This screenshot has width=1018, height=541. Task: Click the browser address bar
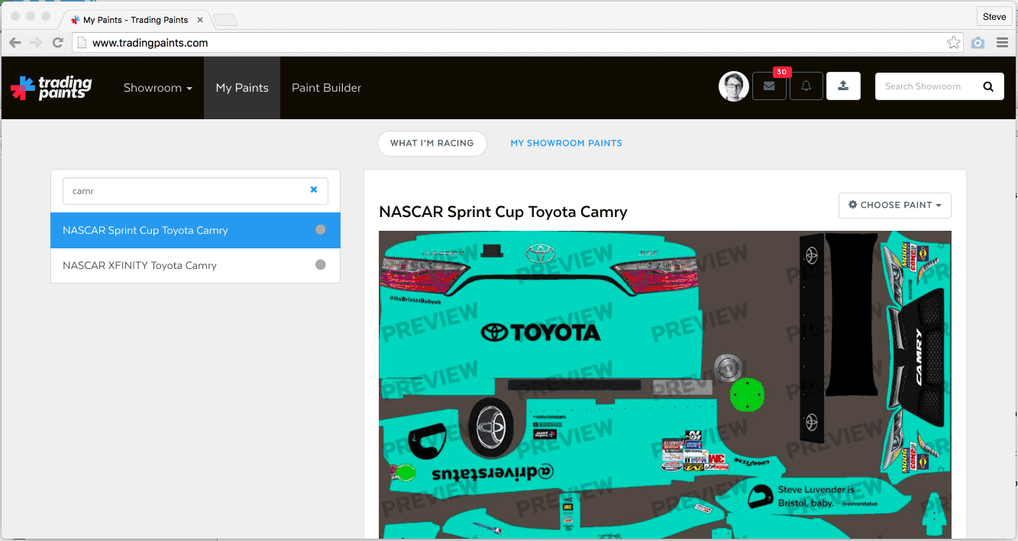[517, 43]
